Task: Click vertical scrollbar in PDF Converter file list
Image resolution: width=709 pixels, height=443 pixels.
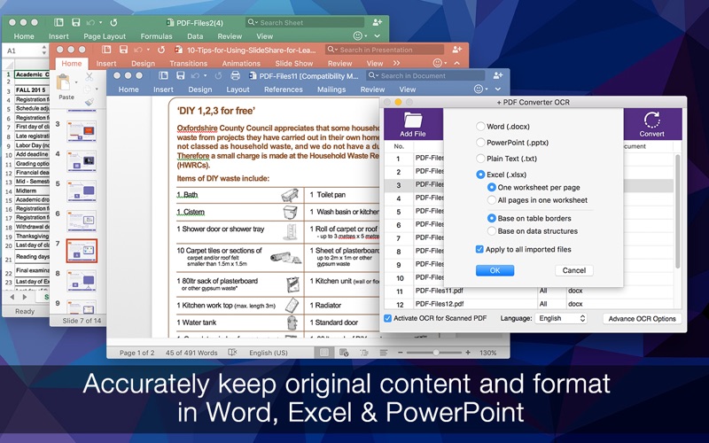Action: coord(677,211)
